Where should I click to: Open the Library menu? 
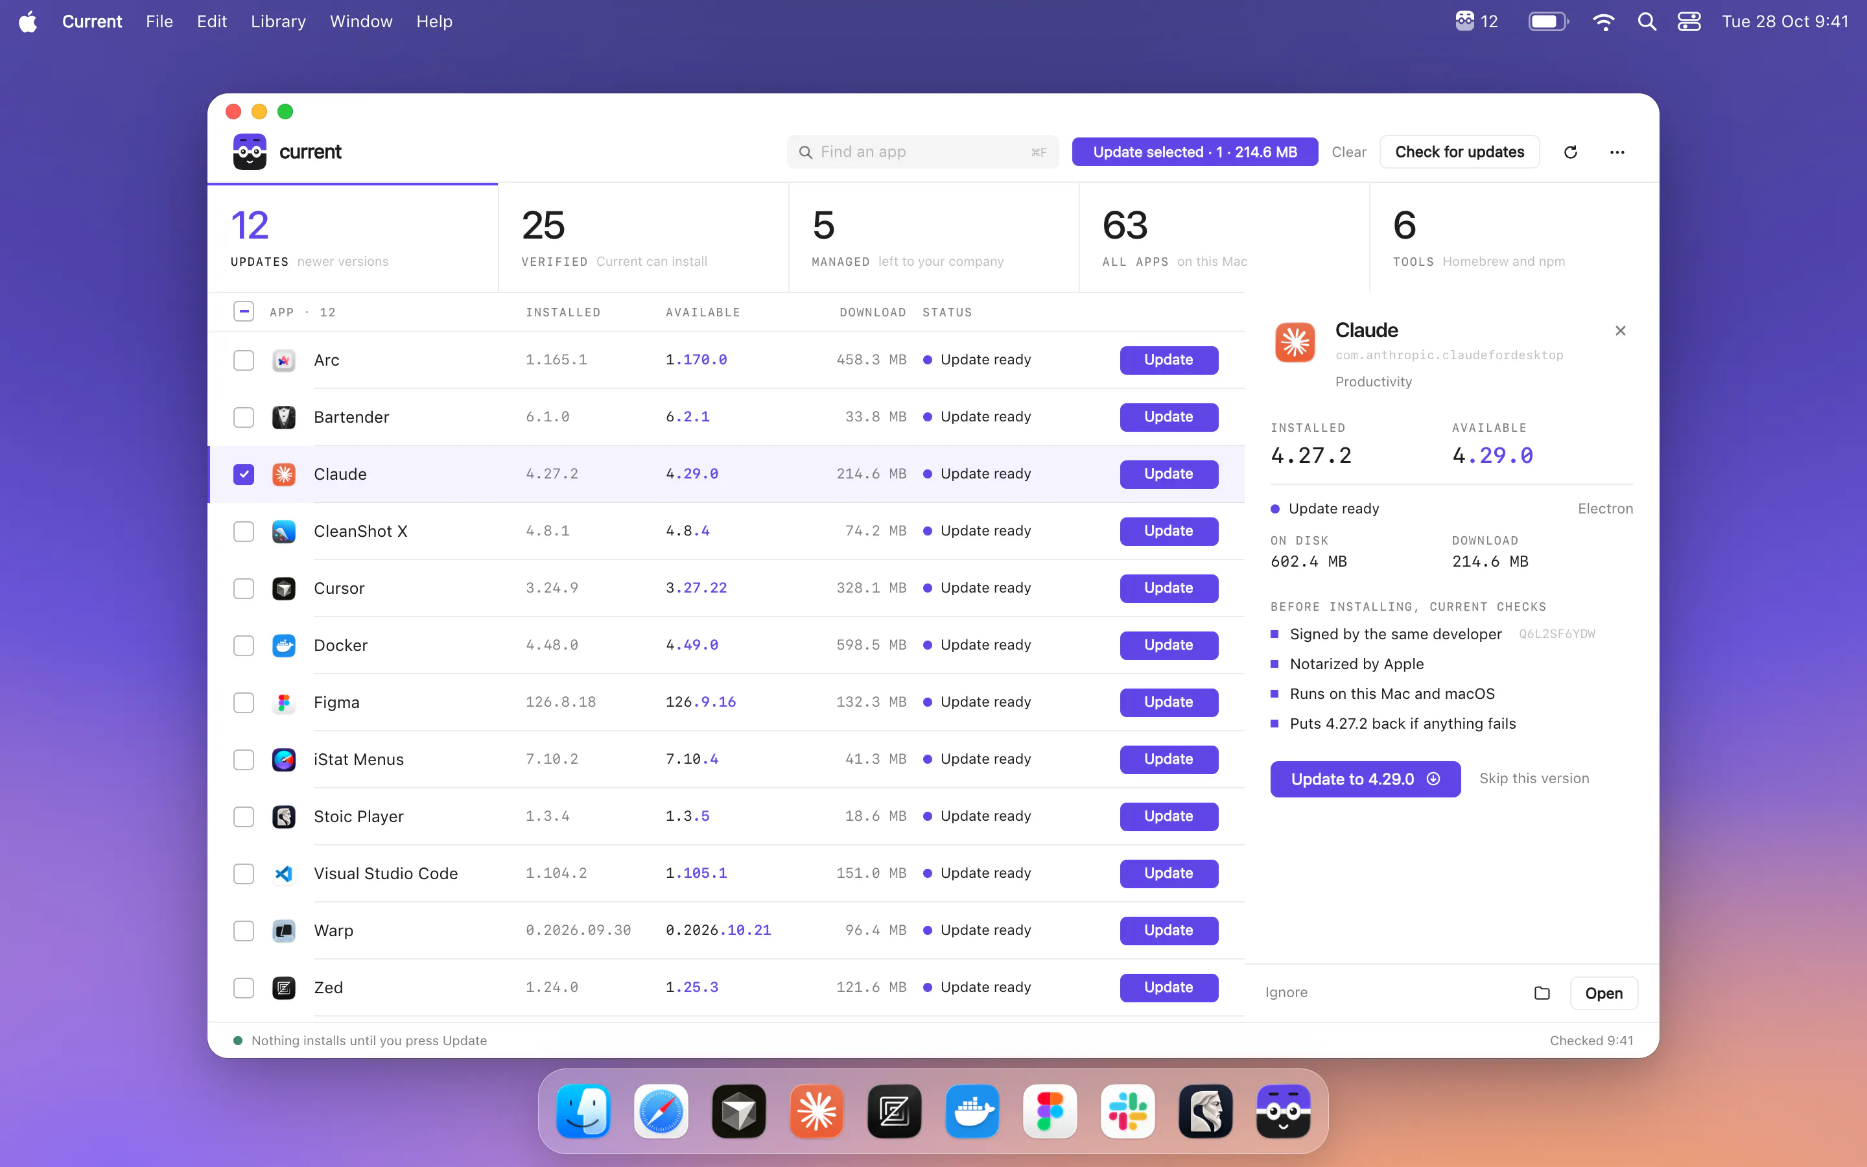pyautogui.click(x=277, y=21)
